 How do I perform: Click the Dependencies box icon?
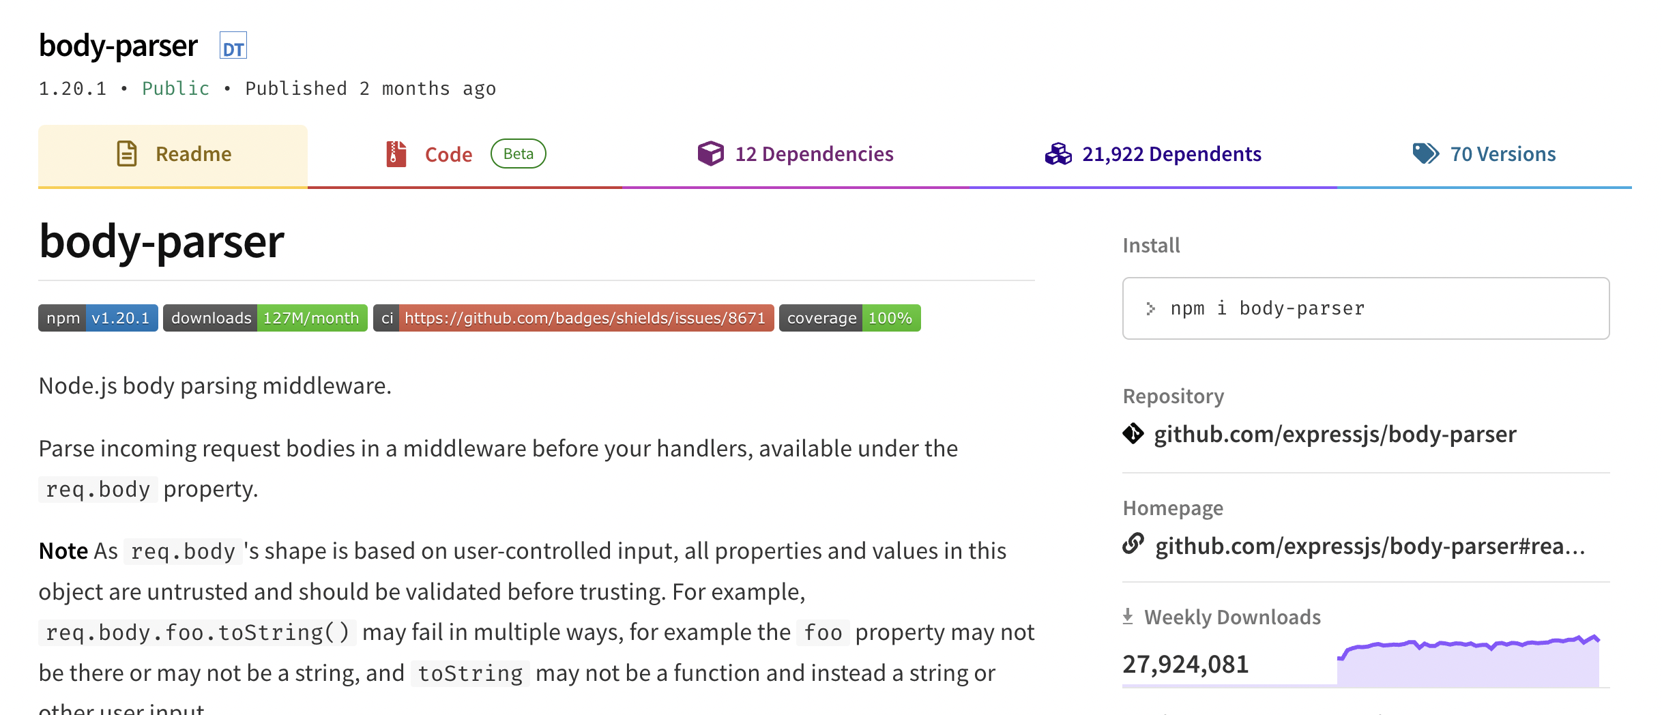[x=710, y=154]
